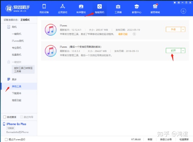Open the 最新功能 link
This screenshot has width=193, height=142.
click(123, 34)
